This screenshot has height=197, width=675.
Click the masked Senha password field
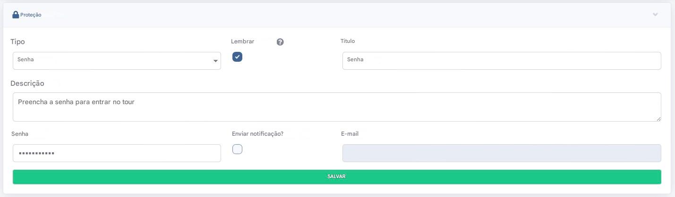[117, 153]
